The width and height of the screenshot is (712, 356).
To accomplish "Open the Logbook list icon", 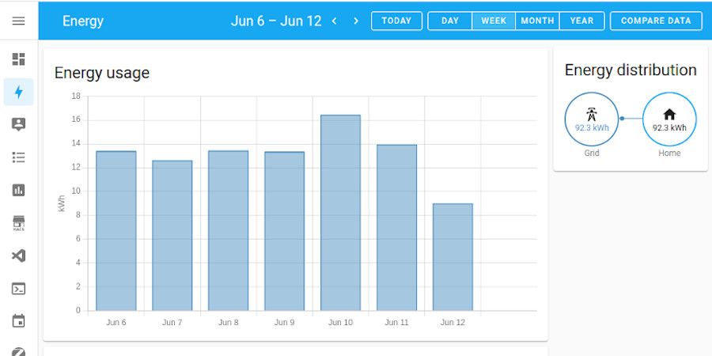I will (x=18, y=157).
